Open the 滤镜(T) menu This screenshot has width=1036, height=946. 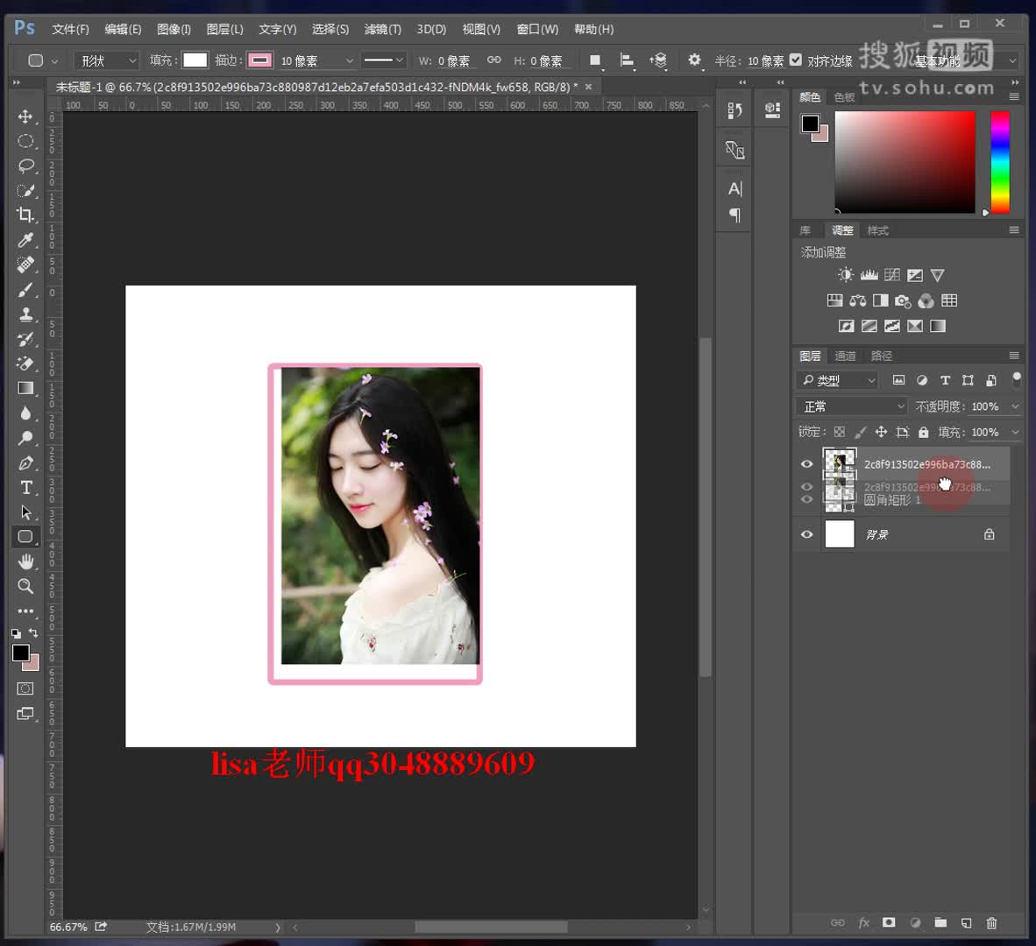pos(382,29)
